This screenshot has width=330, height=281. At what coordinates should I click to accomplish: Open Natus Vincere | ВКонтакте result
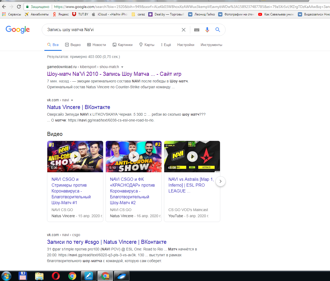click(x=79, y=107)
